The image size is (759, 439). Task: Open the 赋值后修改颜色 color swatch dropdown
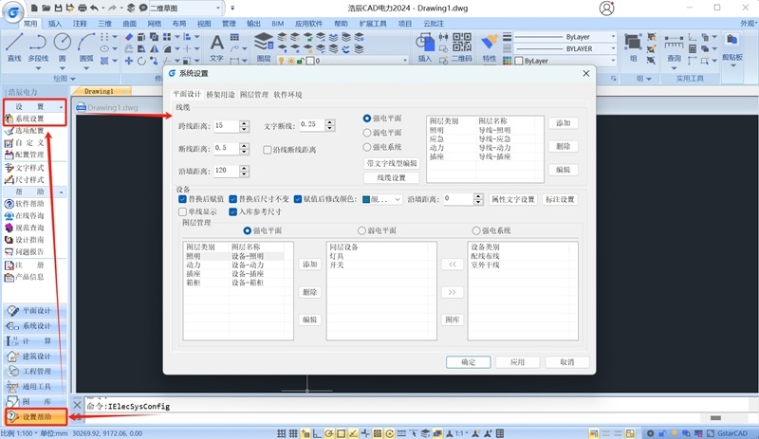click(382, 199)
